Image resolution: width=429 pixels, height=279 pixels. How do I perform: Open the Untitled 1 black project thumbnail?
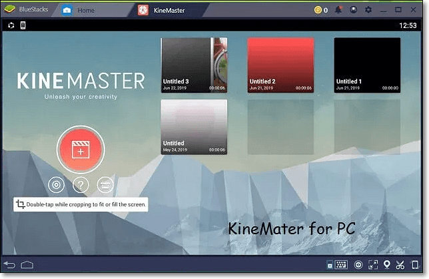pos(367,65)
